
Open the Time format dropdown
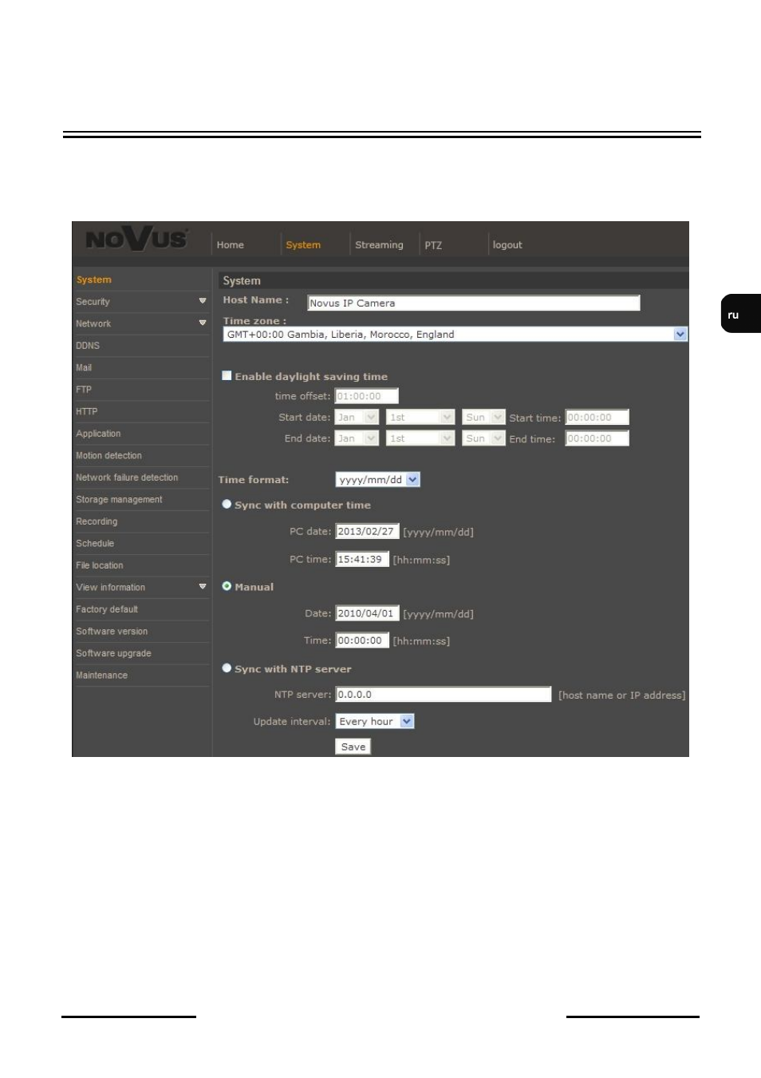pos(377,479)
